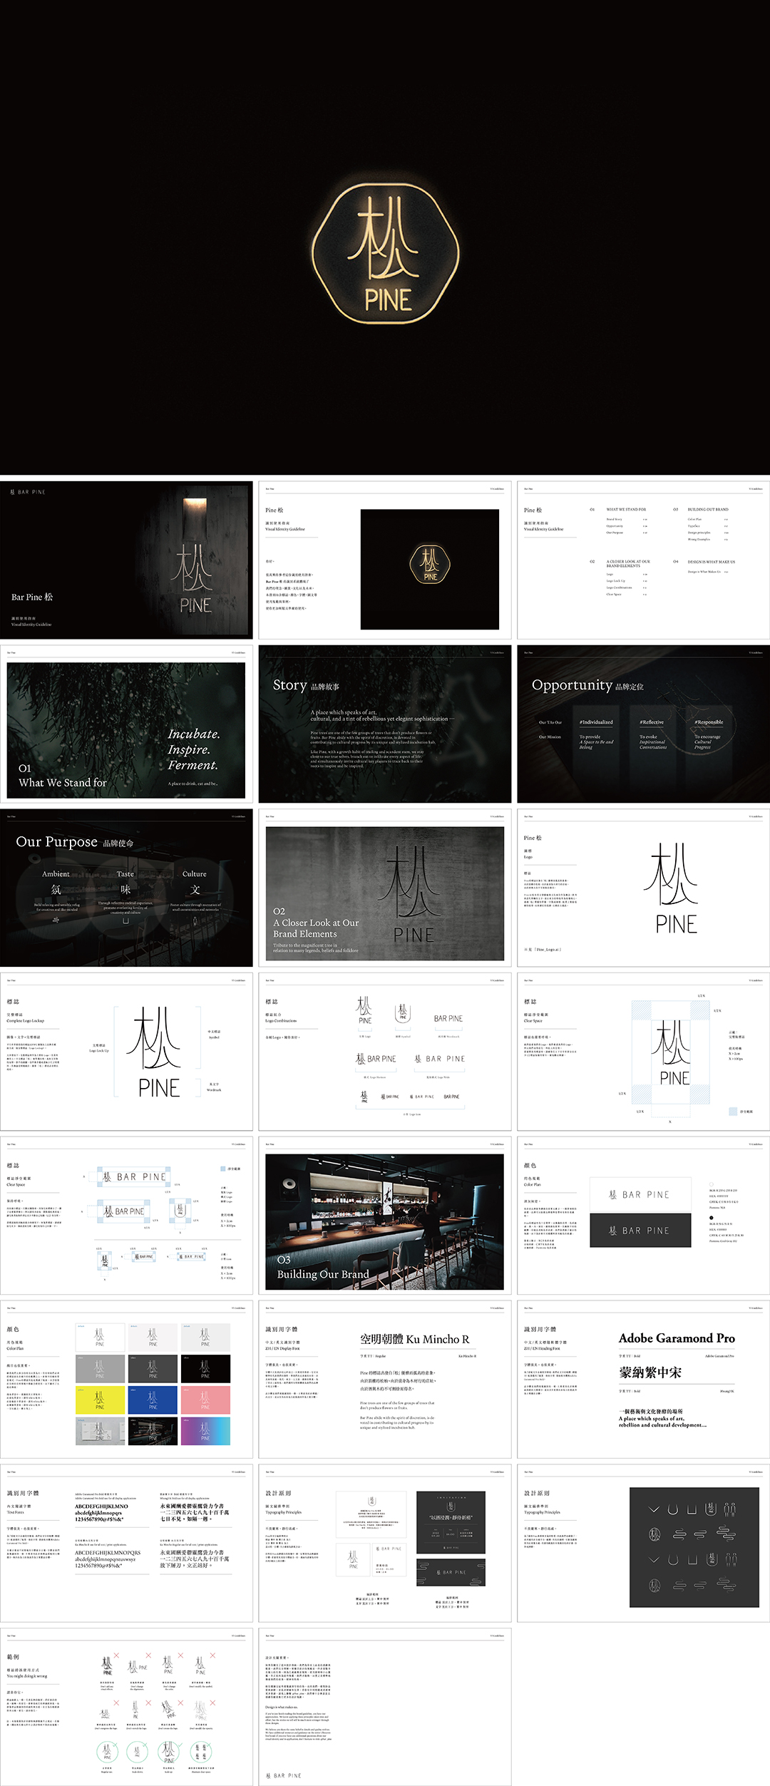Pick the purple-to-cyan gradient logo swatch
770x1786 pixels.
click(205, 1431)
